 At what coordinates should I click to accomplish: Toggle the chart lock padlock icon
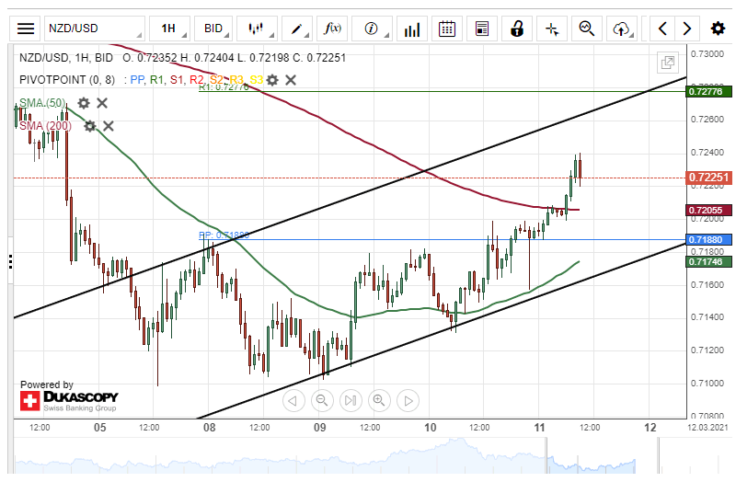click(x=517, y=29)
